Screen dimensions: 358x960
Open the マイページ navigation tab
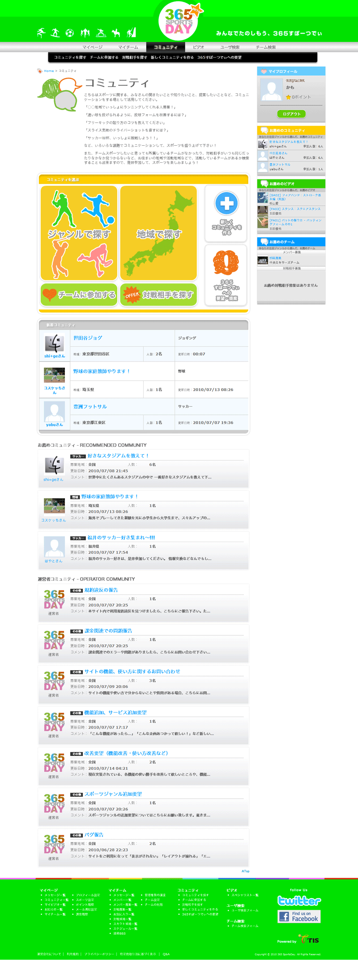92,47
